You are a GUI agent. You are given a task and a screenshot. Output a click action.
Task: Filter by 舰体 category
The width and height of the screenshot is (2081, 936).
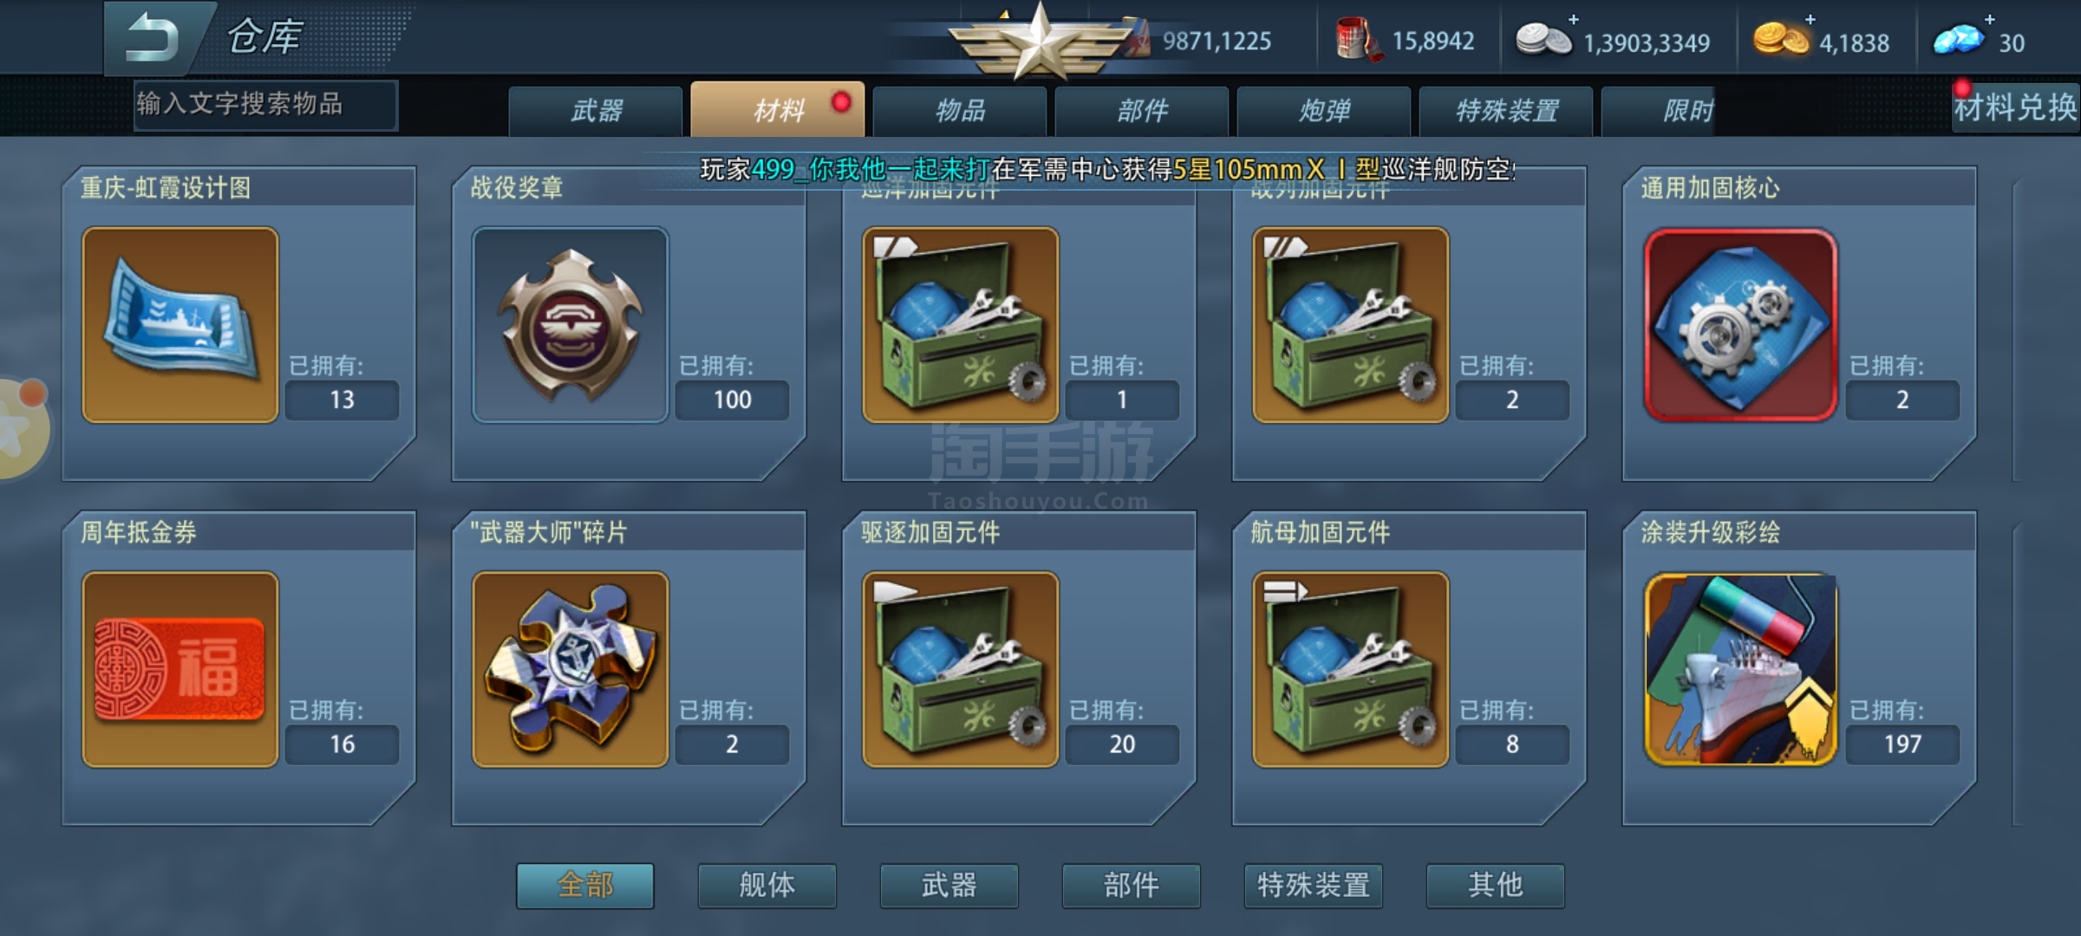[767, 885]
